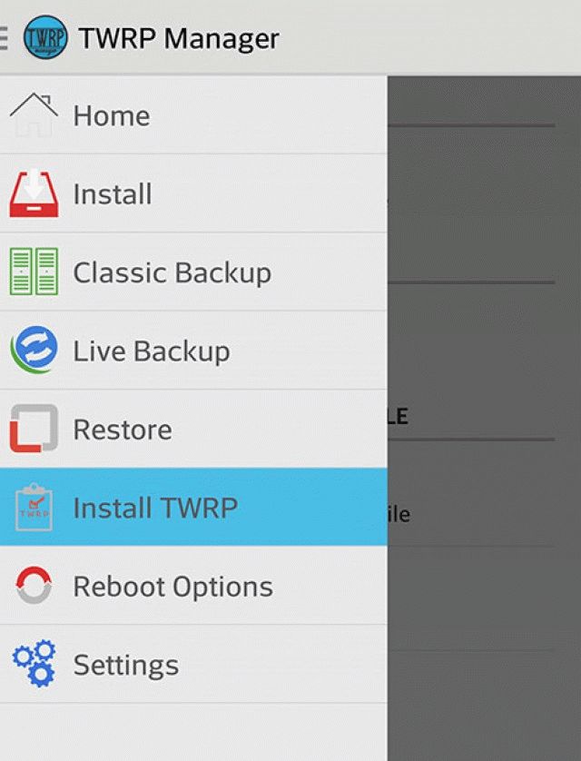Click the Install TWRP clipboard icon
This screenshot has height=761, width=581.
pyautogui.click(x=34, y=508)
